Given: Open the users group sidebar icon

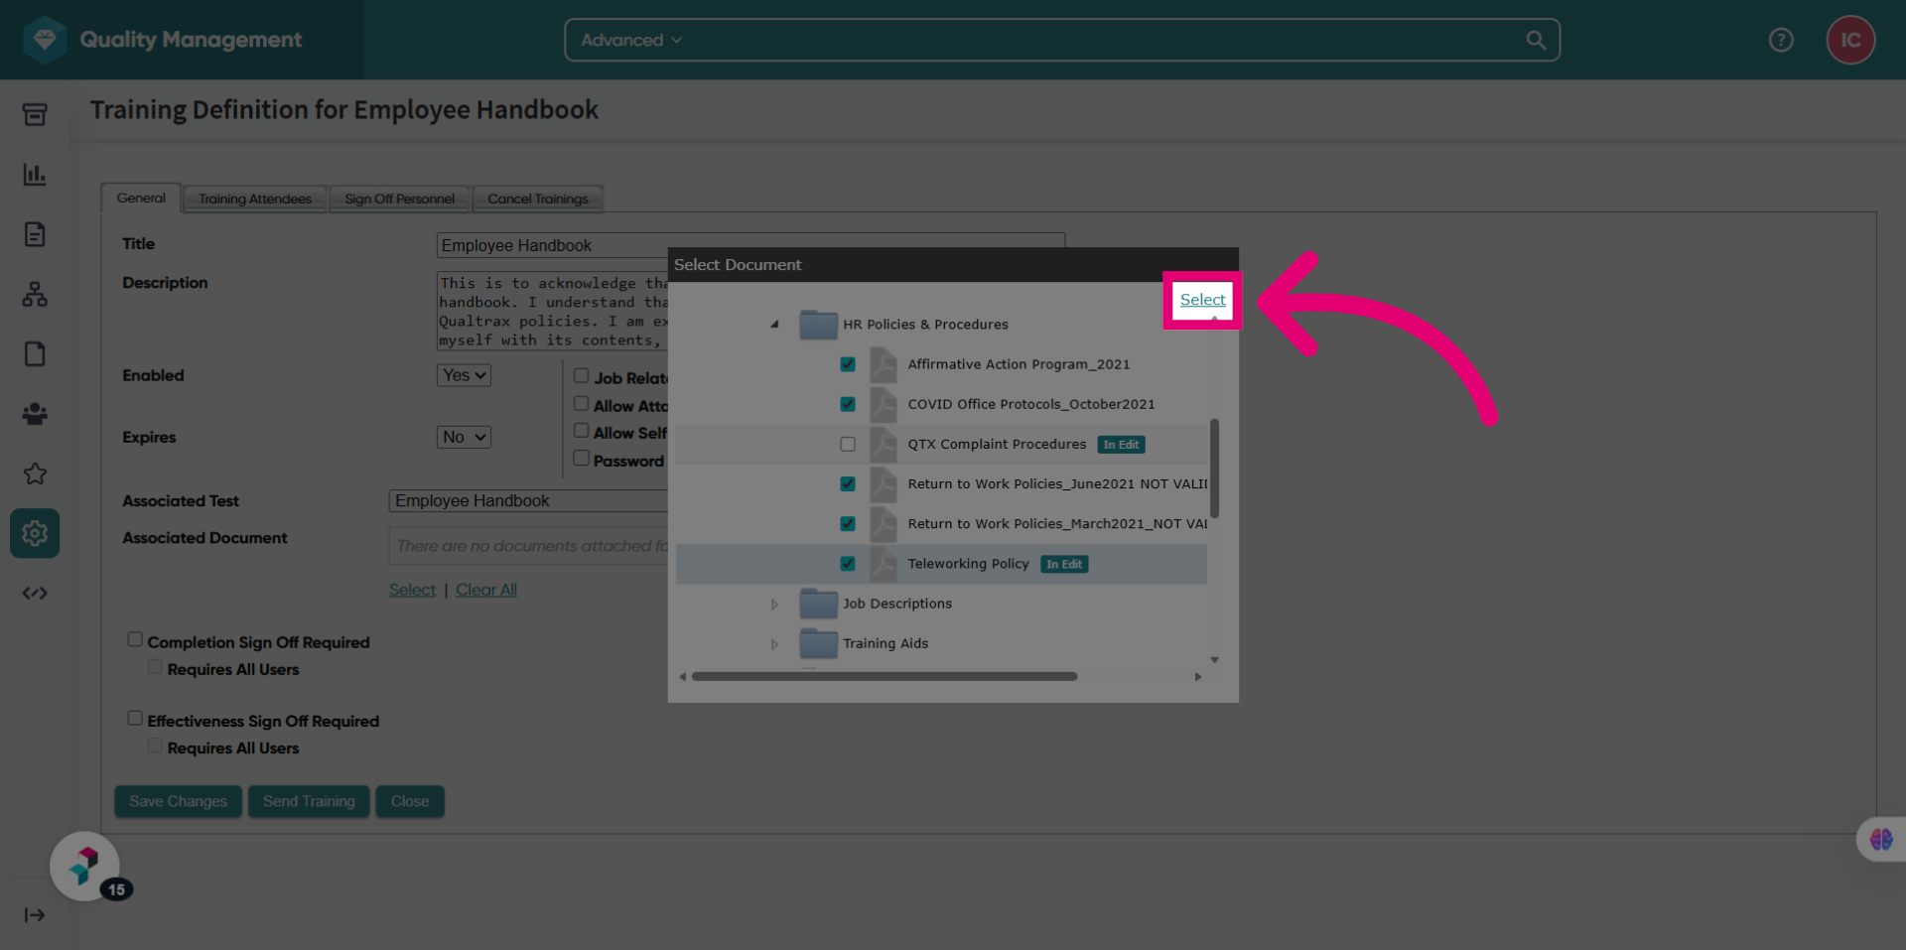Looking at the screenshot, I should point(35,414).
